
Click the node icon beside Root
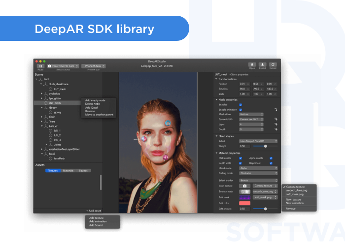coord(41,79)
